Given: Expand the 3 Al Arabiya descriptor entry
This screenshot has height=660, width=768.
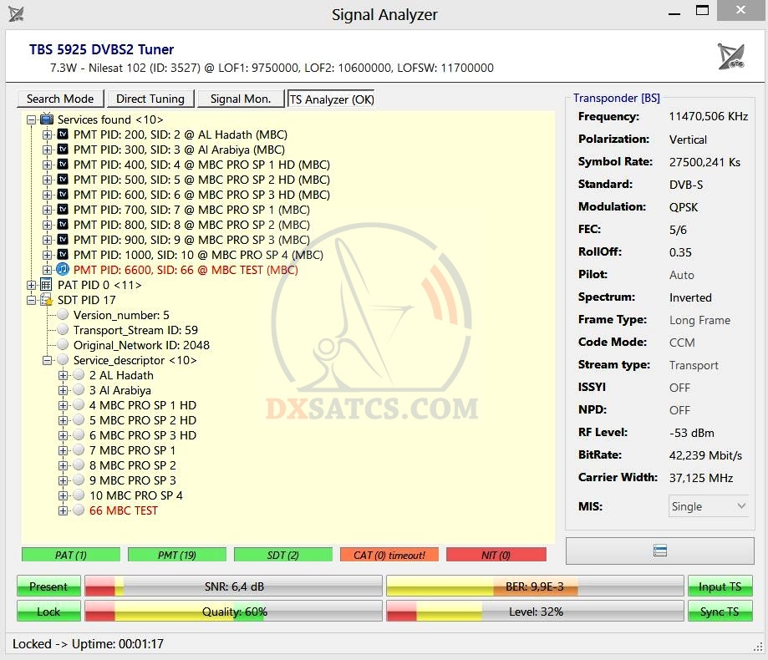Looking at the screenshot, I should coord(63,390).
